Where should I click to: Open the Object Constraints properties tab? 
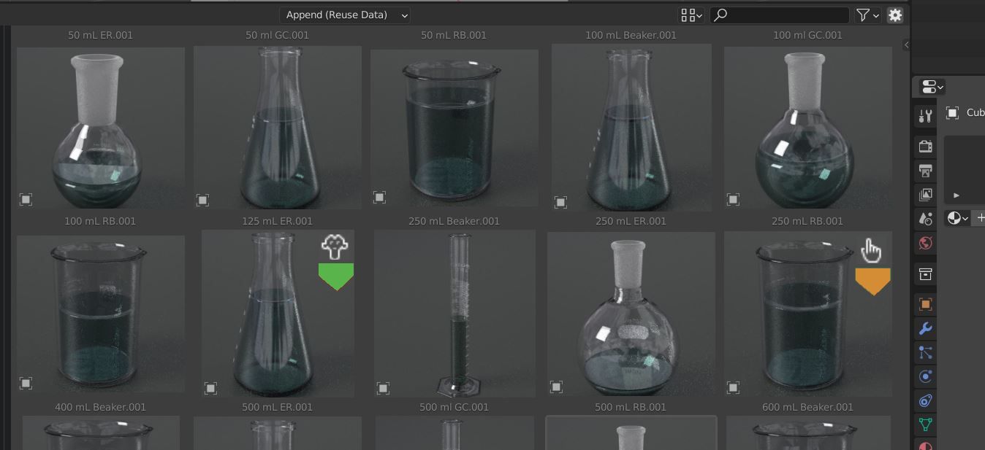click(x=925, y=400)
